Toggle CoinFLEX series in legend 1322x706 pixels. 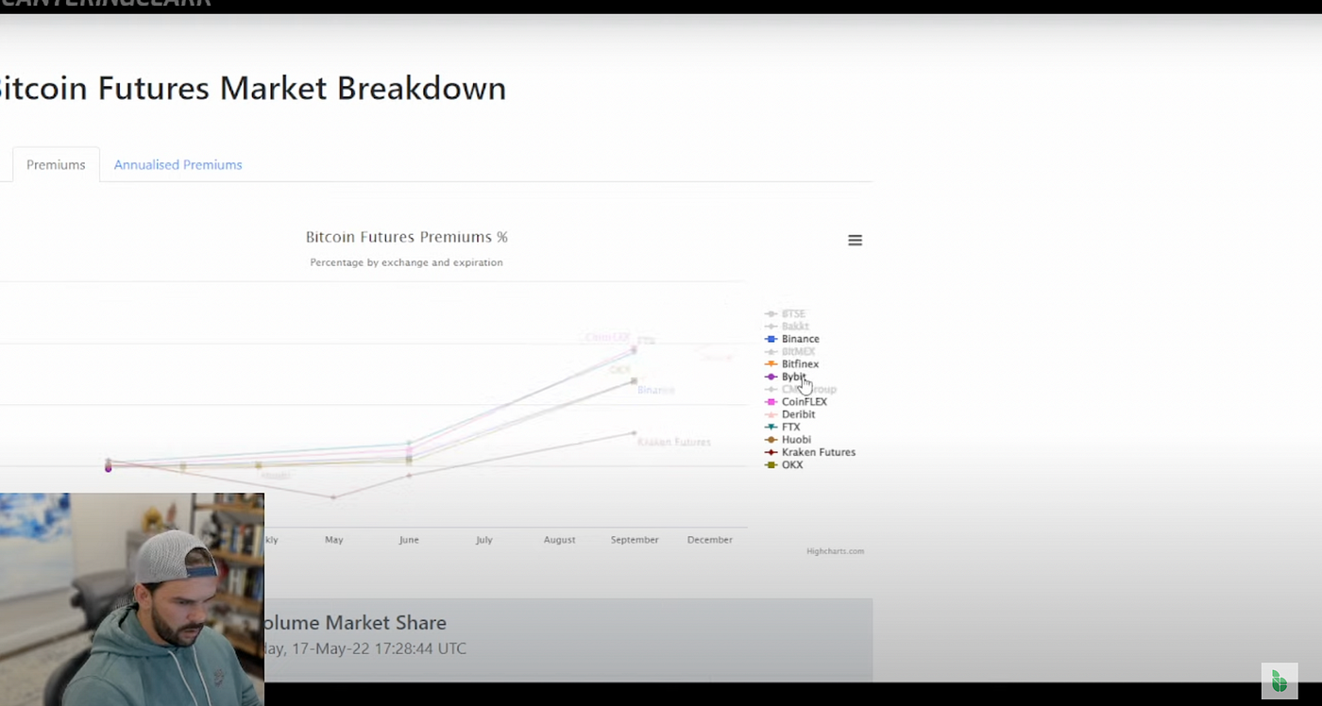(x=796, y=402)
